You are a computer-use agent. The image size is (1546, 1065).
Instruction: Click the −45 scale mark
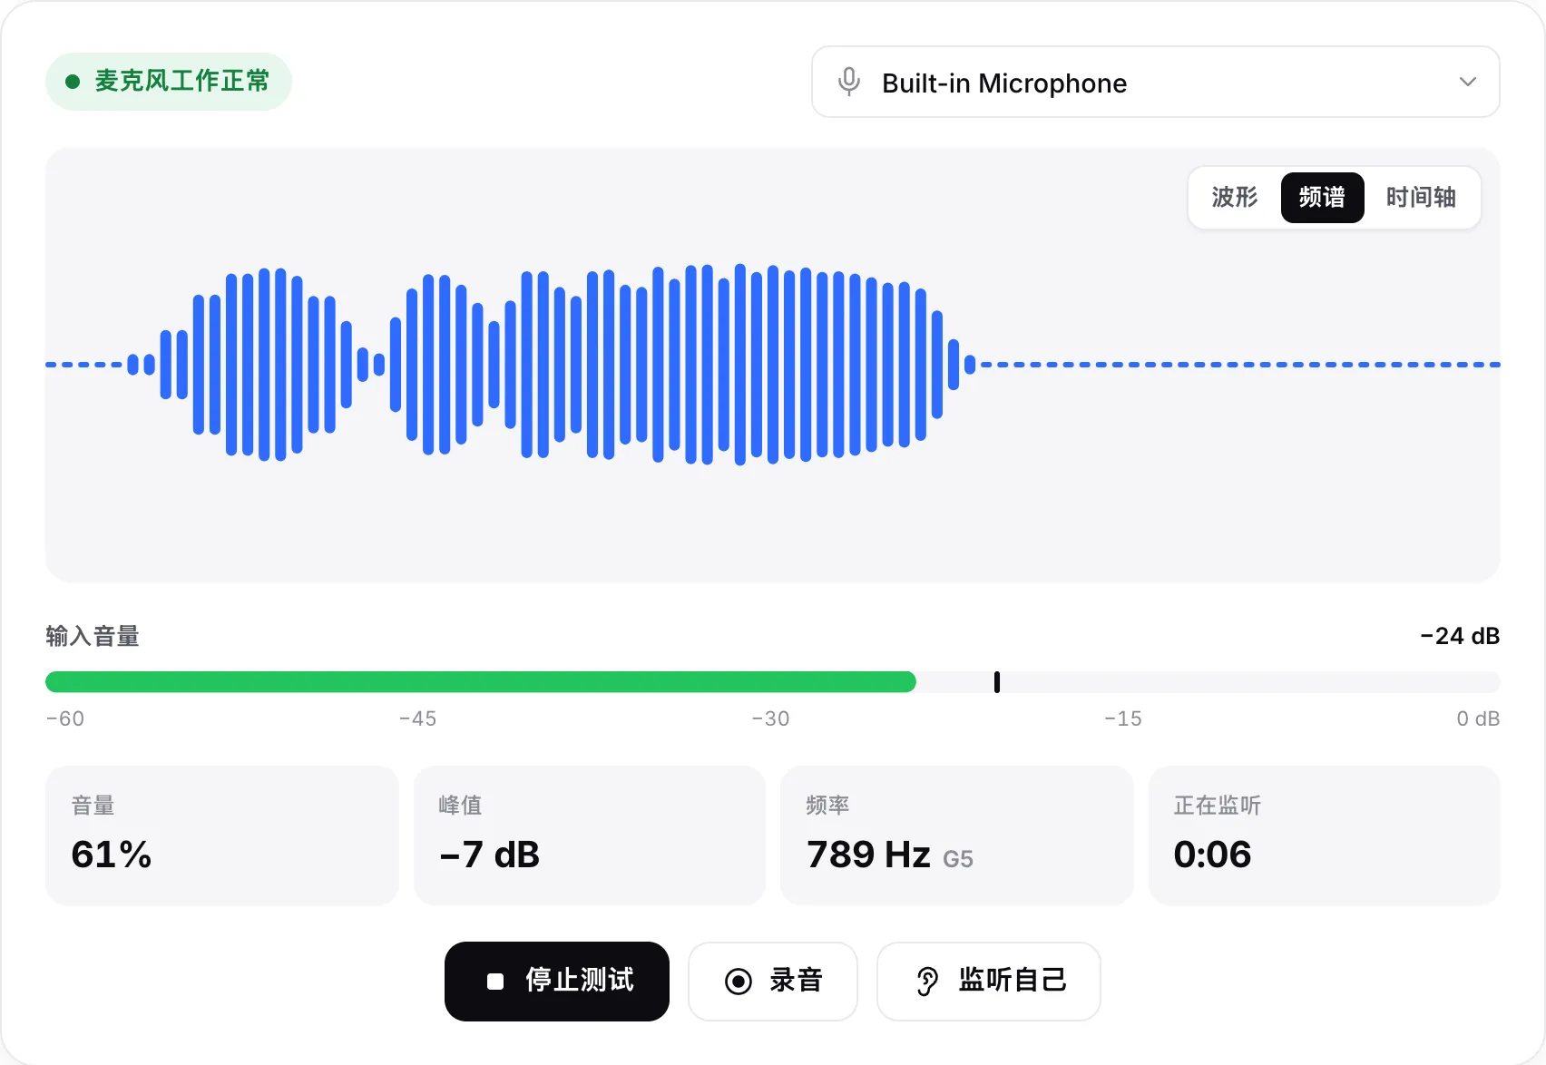(417, 718)
